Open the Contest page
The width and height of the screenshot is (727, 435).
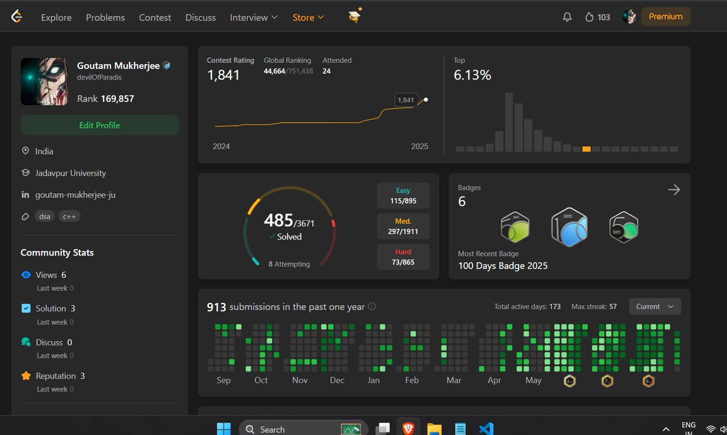click(155, 18)
